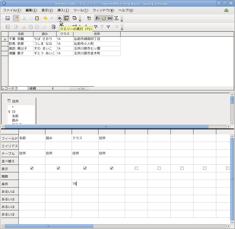235x229 pixels.
Task: Open the 挿入(I) menu
Action: [63, 10]
